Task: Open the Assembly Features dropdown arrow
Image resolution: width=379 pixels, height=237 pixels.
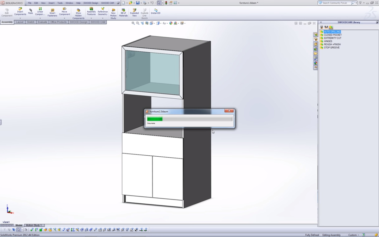Action: [91, 18]
